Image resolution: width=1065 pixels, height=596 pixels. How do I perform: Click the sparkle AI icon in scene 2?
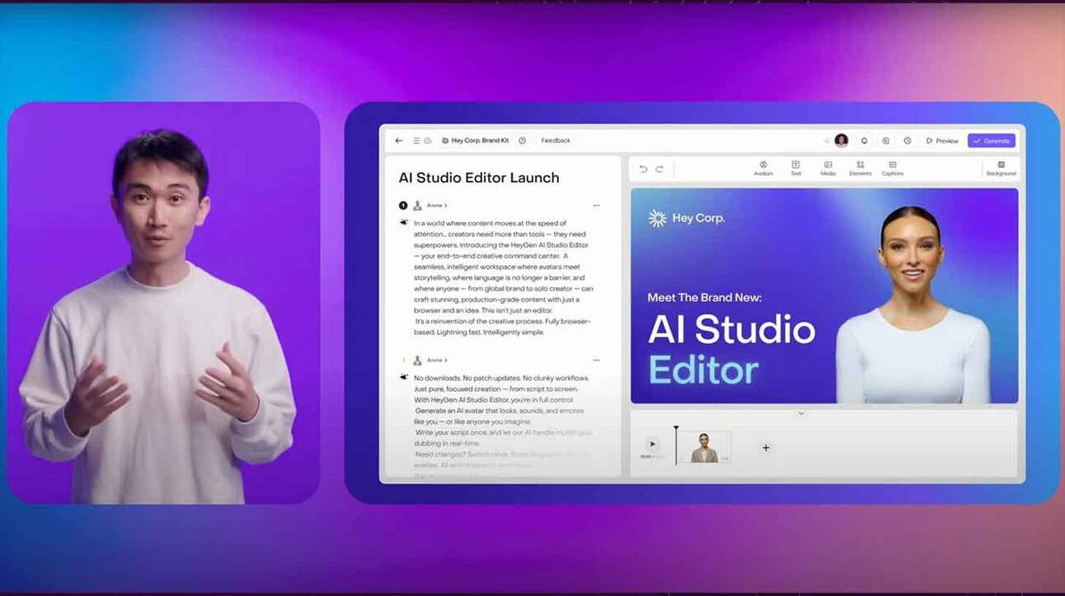(x=404, y=377)
